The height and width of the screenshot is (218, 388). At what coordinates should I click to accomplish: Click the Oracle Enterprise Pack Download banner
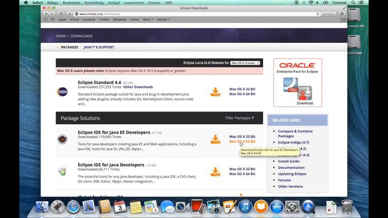[x=298, y=82]
